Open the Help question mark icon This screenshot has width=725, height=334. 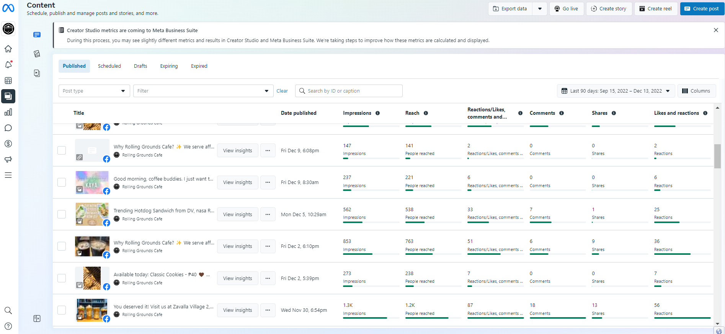[8, 326]
